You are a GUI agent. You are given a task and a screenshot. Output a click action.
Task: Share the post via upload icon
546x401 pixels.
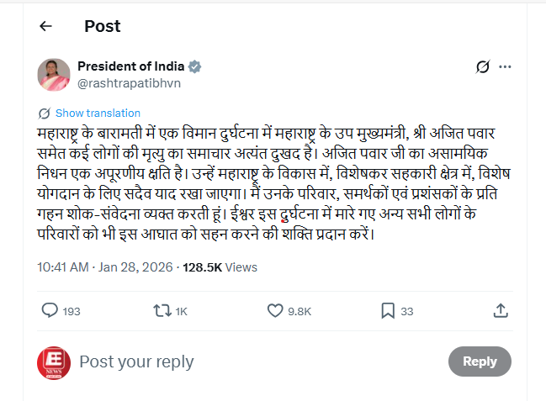tap(501, 311)
